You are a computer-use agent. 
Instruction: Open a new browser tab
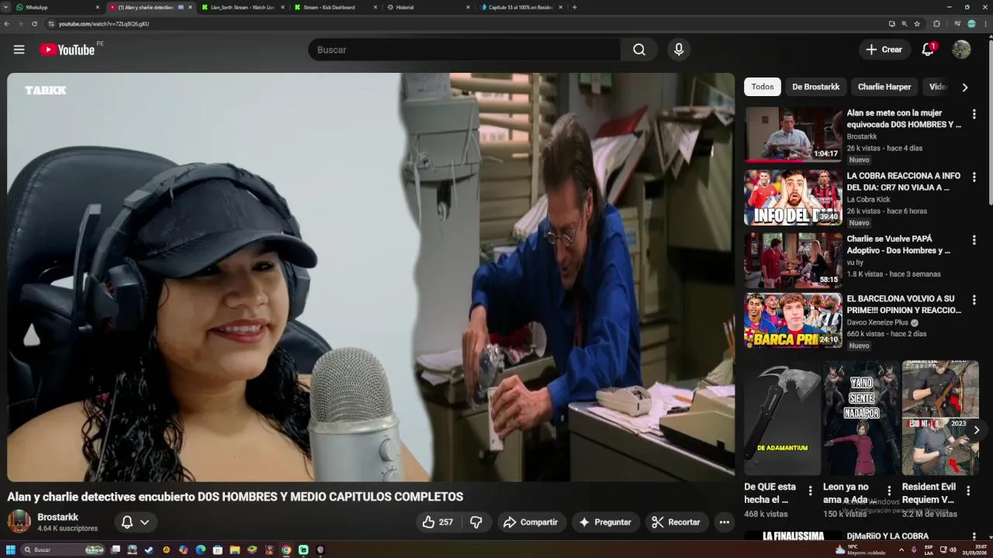click(x=574, y=7)
